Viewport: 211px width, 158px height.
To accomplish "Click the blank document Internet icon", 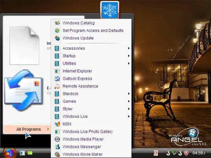I will point(24,45).
